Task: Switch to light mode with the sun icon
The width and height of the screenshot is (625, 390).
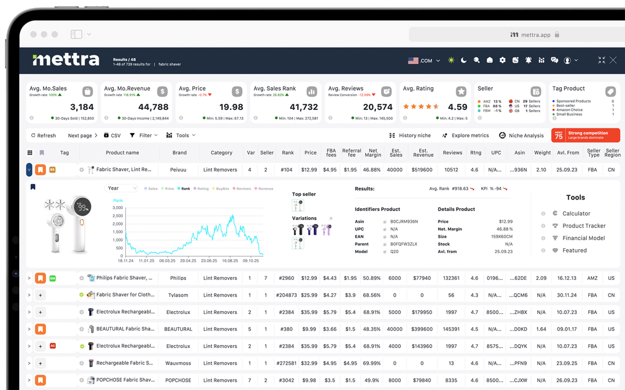Action: 451,60
